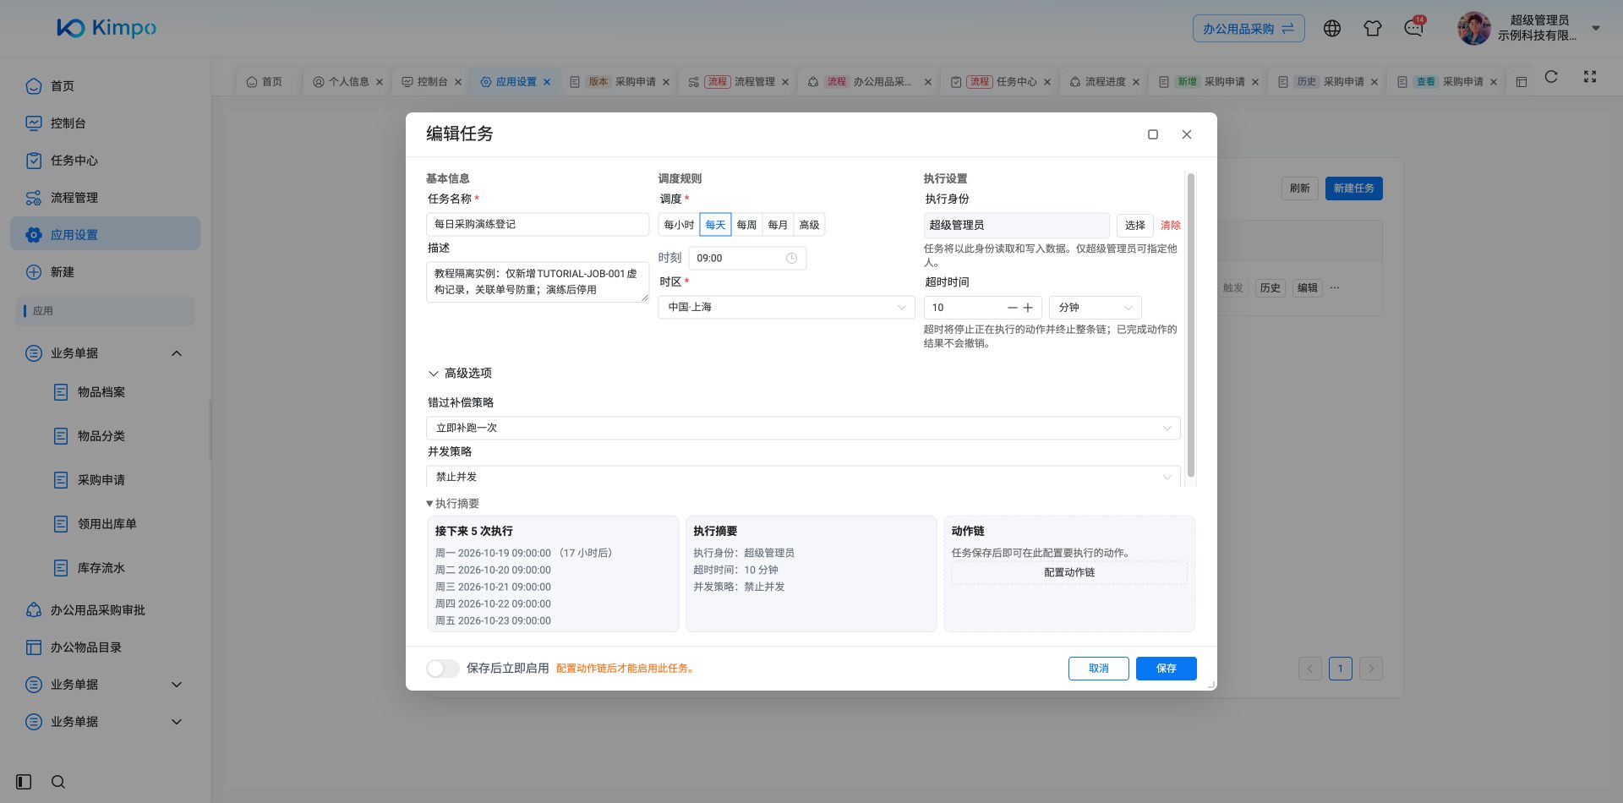1623x803 pixels.
Task: Click the search icon at sidebar bottom
Action: click(x=58, y=782)
